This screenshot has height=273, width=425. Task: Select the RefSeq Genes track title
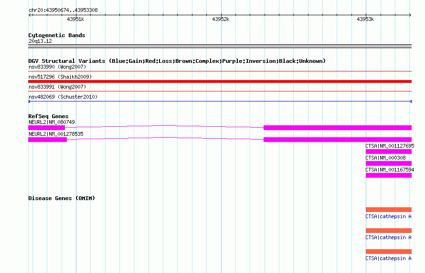(x=48, y=116)
